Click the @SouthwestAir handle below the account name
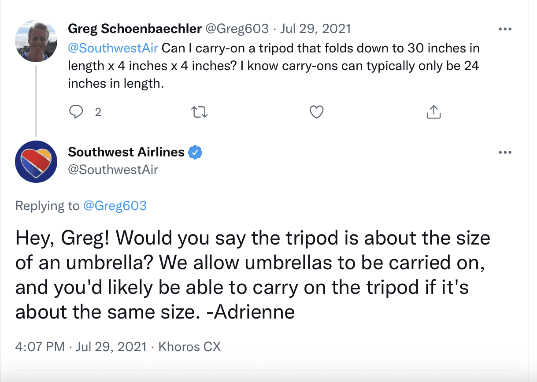Image resolution: width=537 pixels, height=382 pixels. click(113, 170)
